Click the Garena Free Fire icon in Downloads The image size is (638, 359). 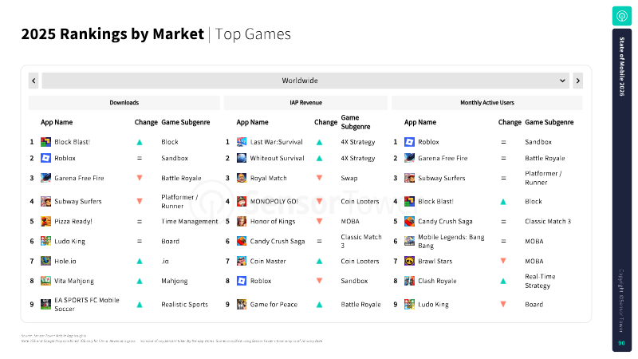(46, 178)
